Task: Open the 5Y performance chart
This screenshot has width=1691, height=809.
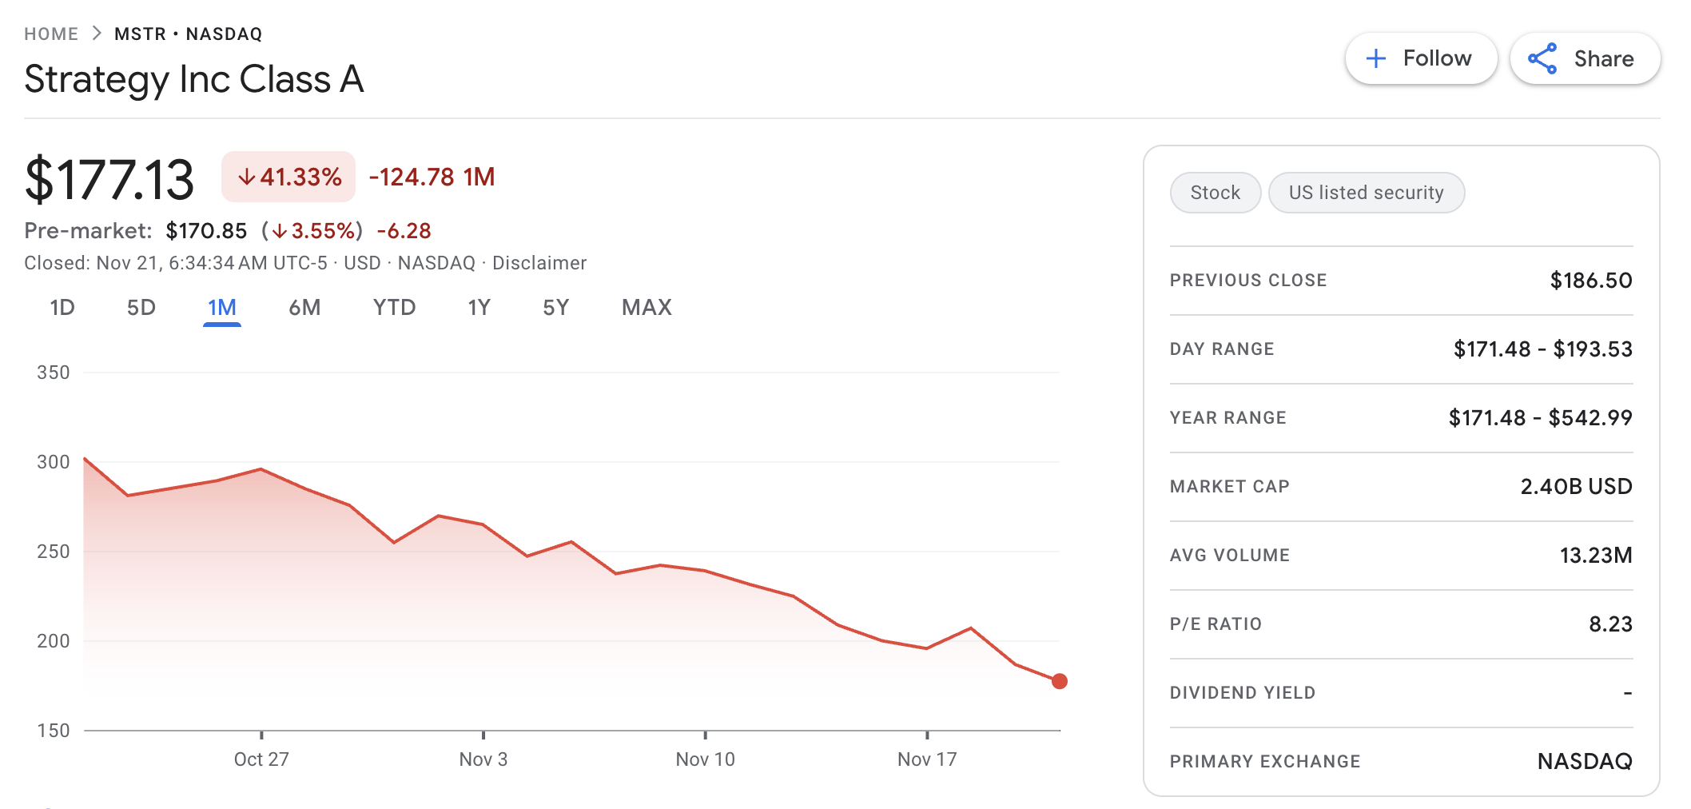Action: [x=555, y=307]
